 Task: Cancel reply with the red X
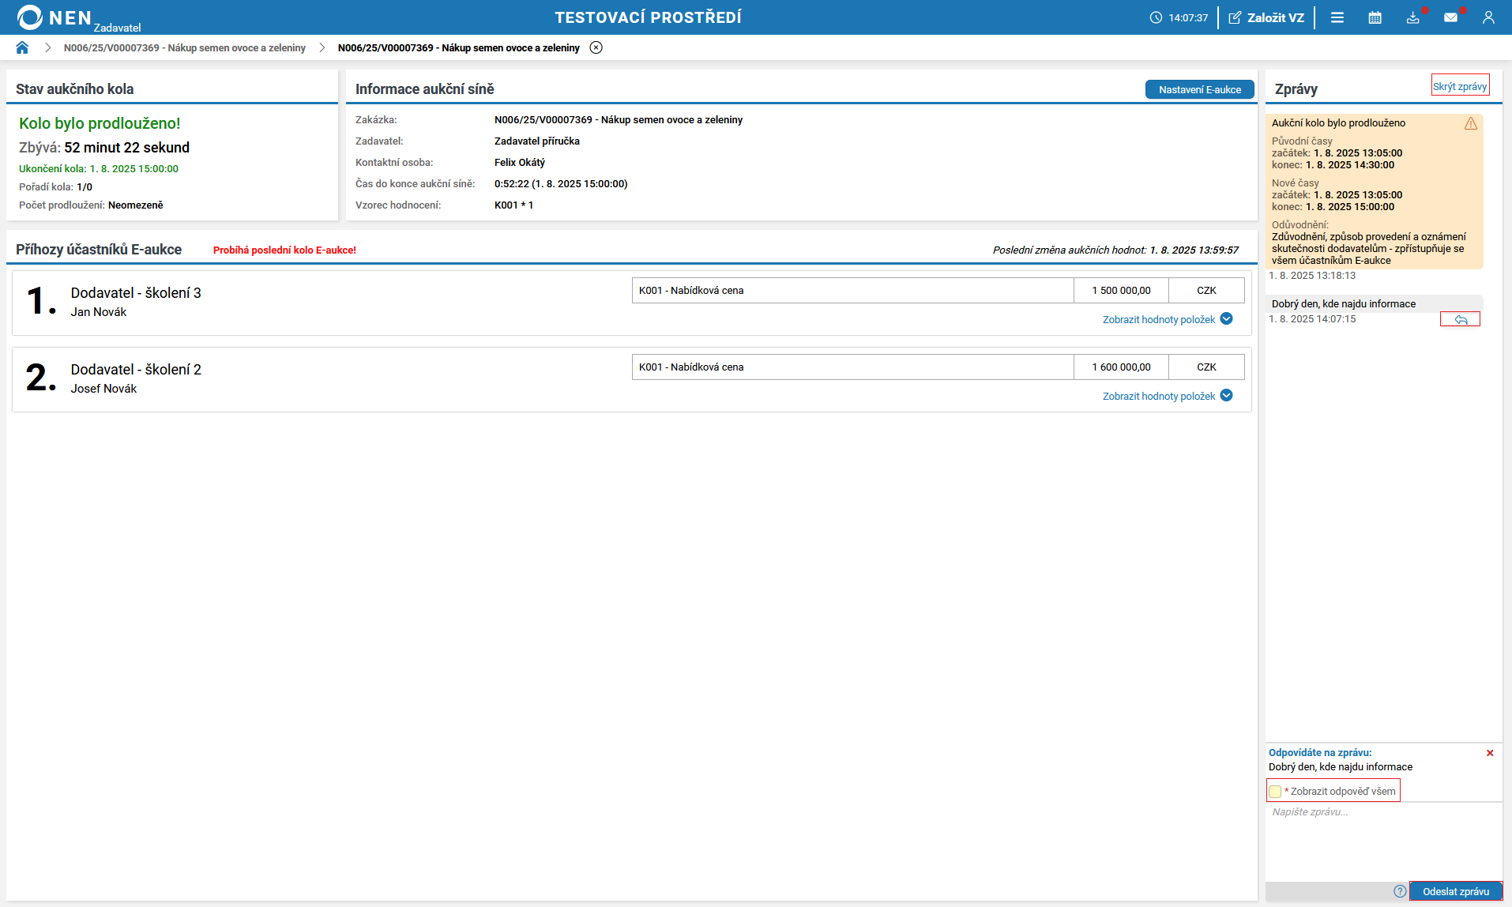pos(1490,753)
